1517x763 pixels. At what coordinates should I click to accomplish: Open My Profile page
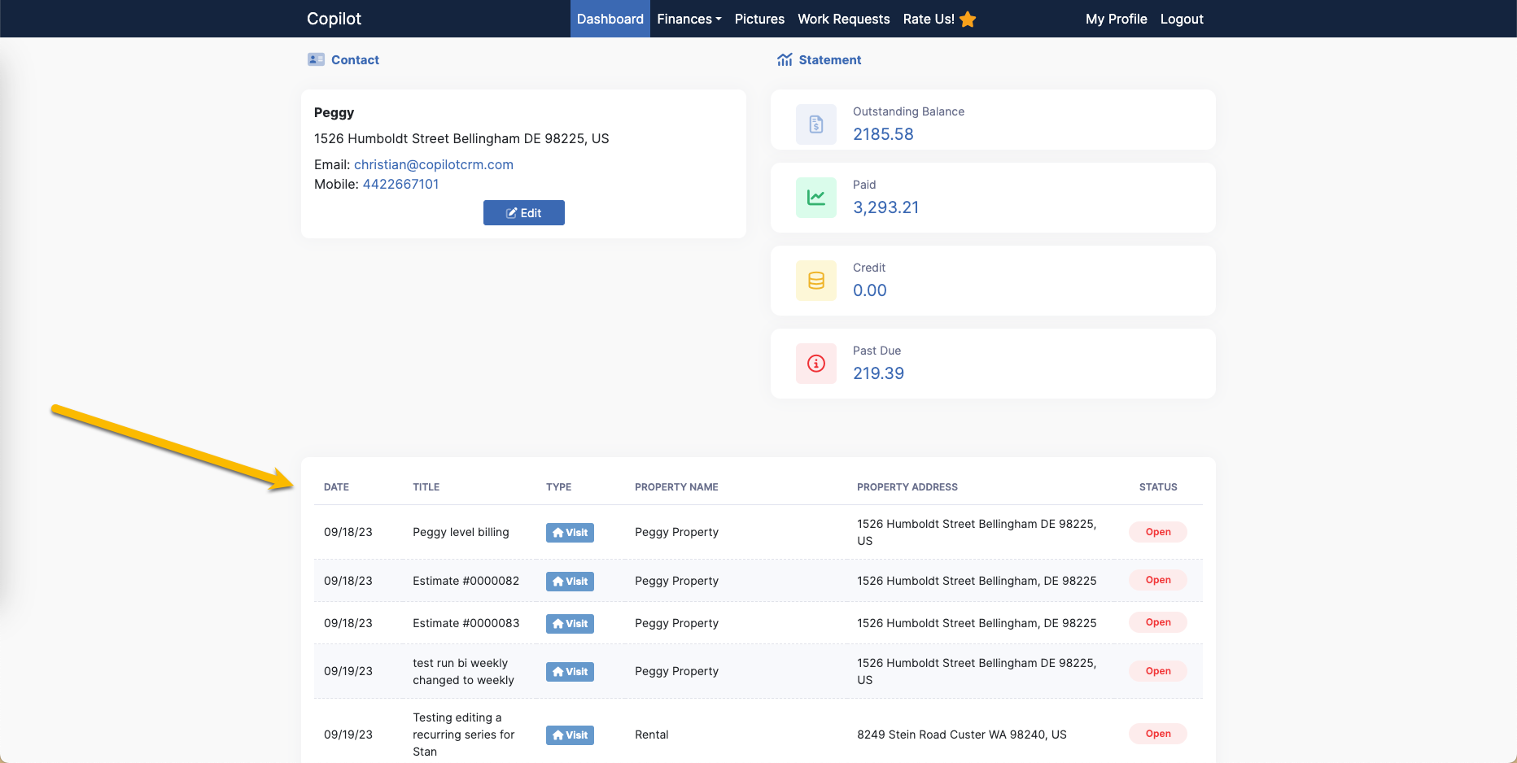1117,19
